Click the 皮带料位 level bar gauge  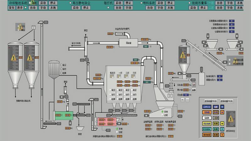(231, 119)
